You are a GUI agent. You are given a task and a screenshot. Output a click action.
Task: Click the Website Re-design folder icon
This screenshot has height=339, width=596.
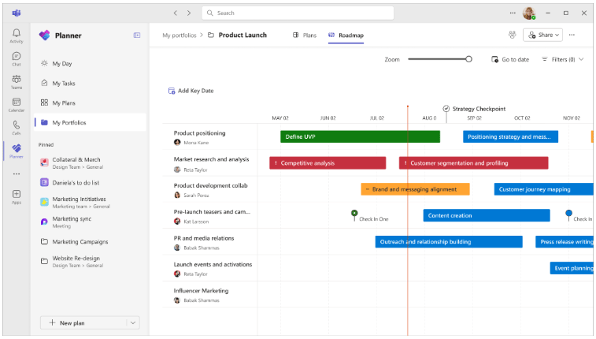[x=44, y=262]
